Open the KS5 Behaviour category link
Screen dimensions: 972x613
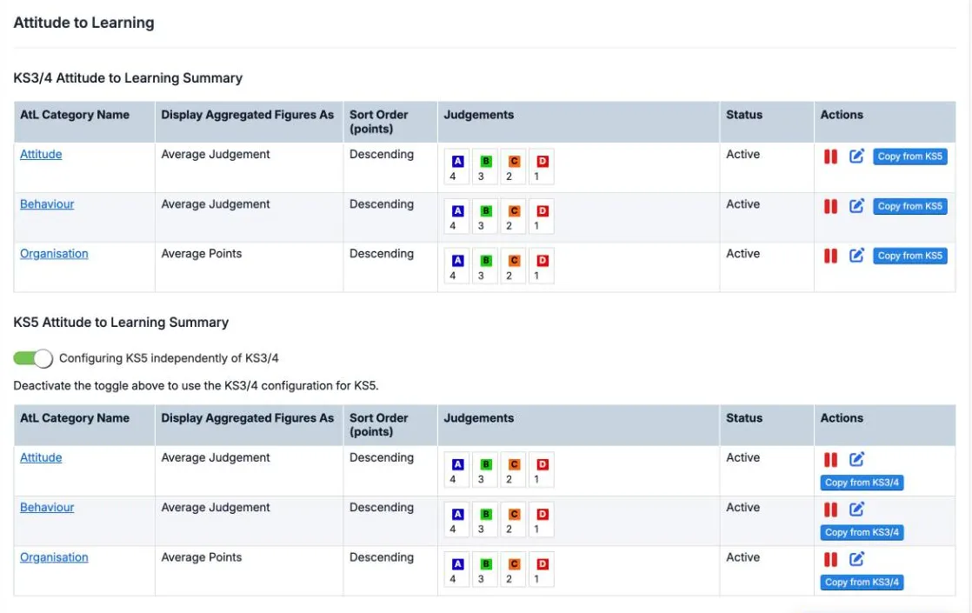[47, 507]
